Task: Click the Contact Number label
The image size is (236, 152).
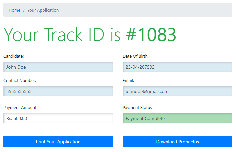Action: point(20,81)
